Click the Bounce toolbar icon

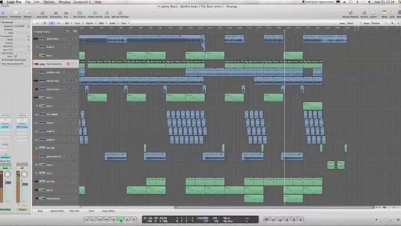(x=364, y=14)
